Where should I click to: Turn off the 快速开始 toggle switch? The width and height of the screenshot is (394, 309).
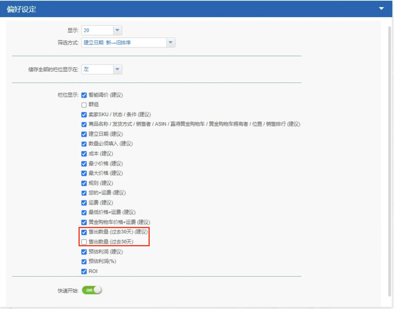(x=92, y=290)
